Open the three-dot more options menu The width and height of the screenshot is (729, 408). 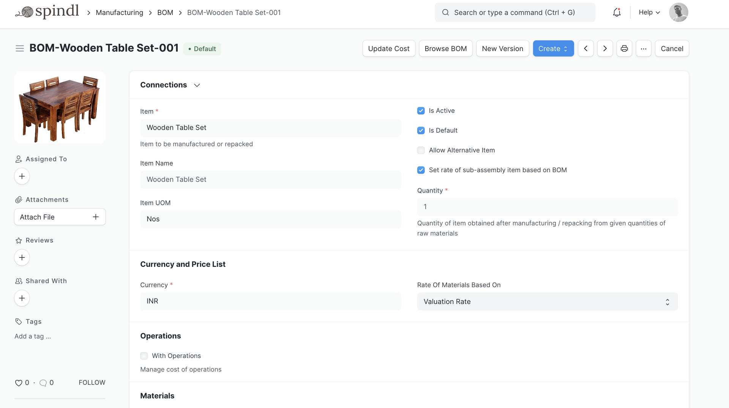click(x=644, y=49)
